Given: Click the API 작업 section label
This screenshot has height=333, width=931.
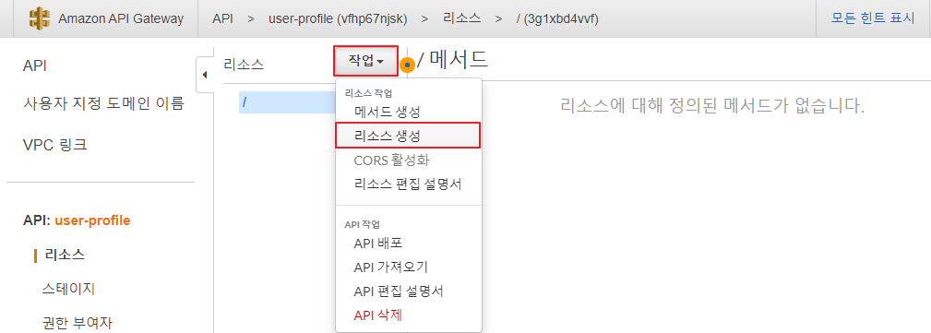Looking at the screenshot, I should click(x=362, y=224).
